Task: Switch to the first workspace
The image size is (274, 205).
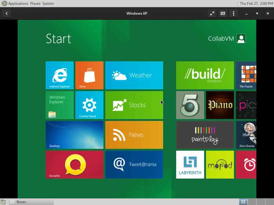Action: tap(243, 202)
